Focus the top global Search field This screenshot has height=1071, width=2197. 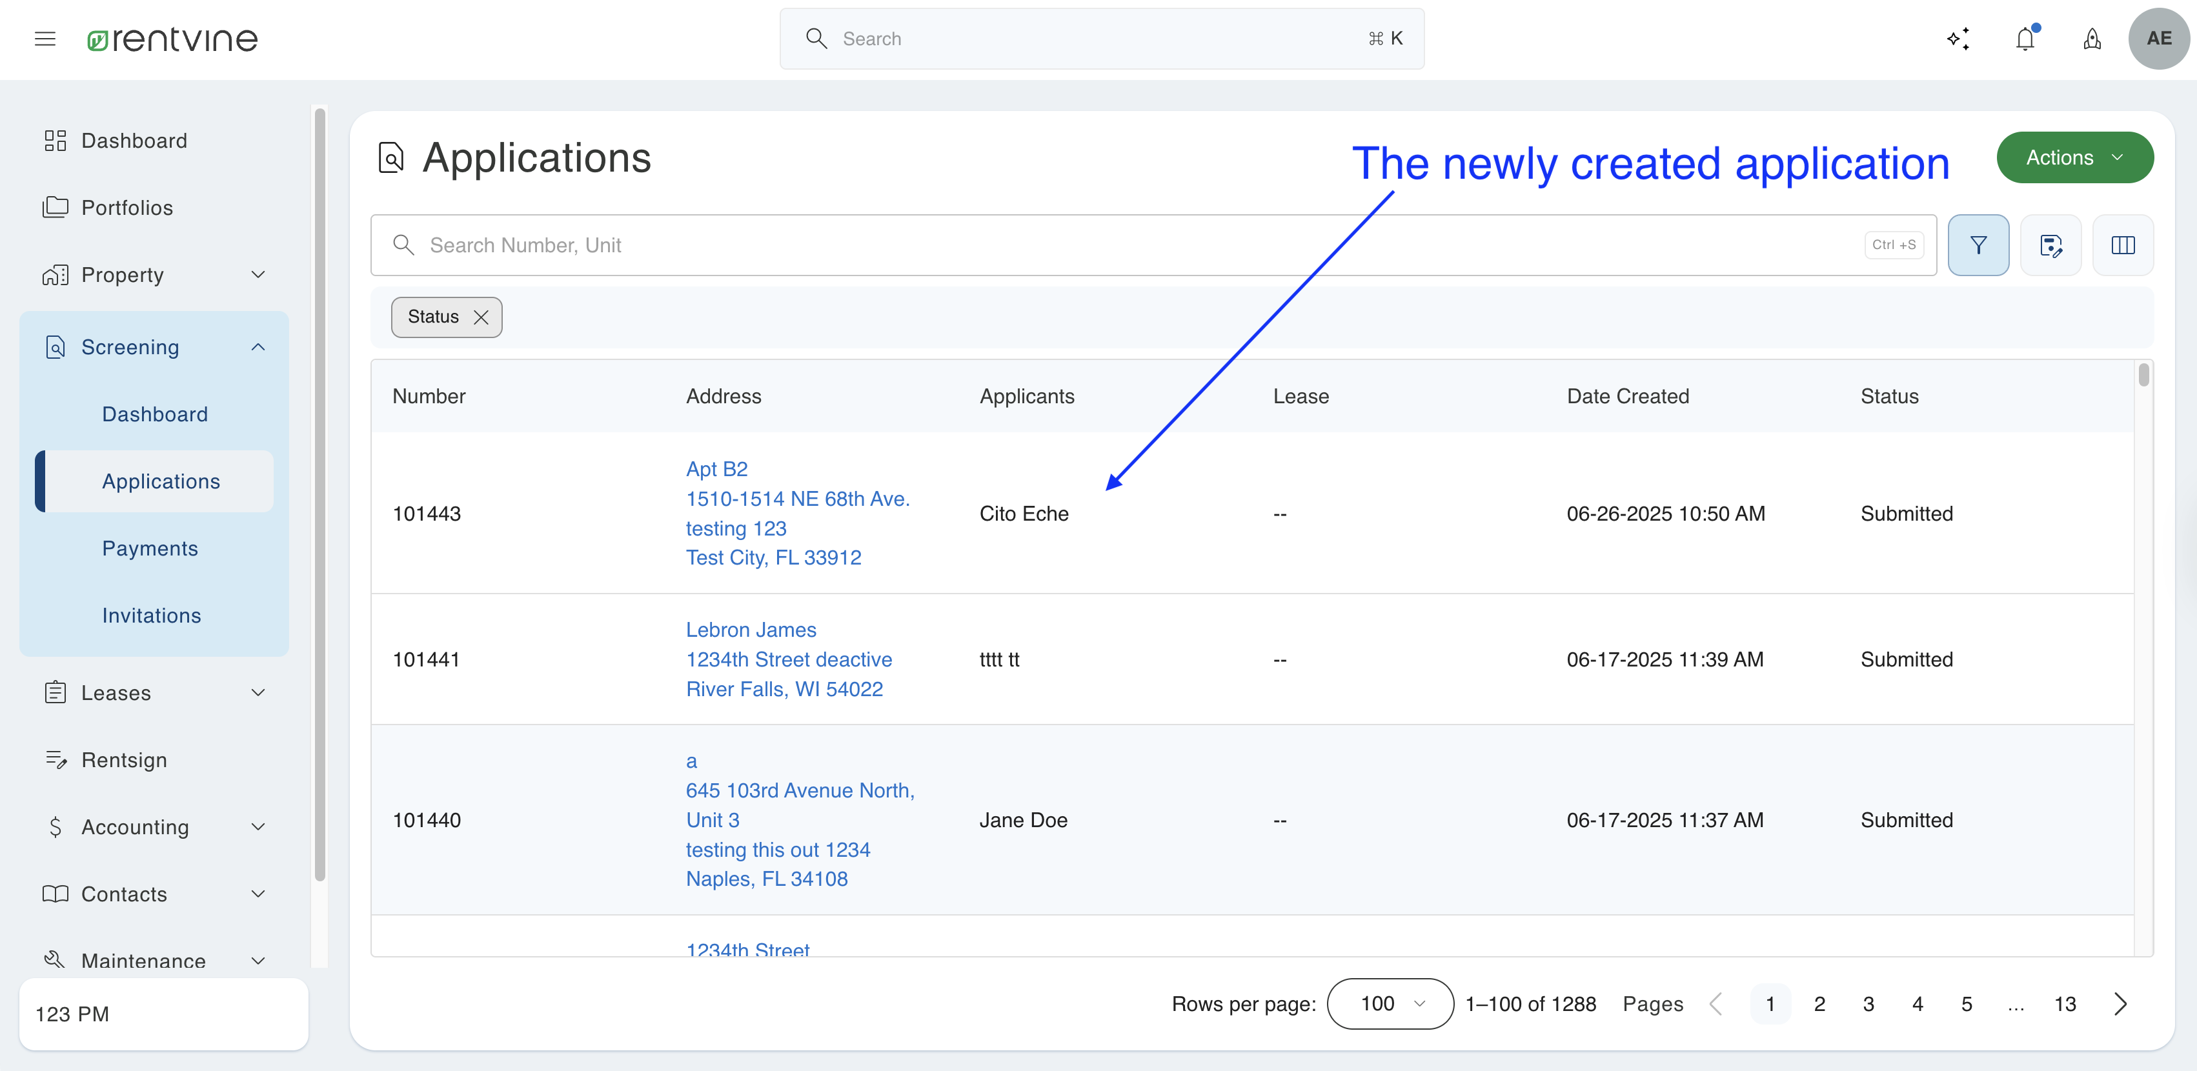pos(1102,38)
